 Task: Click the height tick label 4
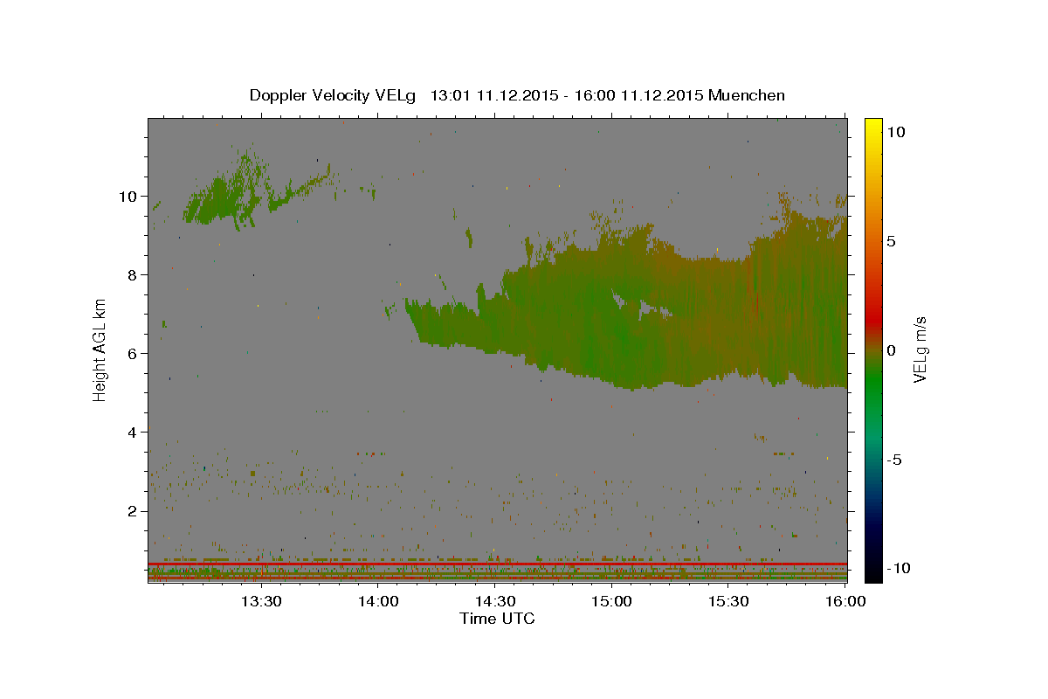pyautogui.click(x=132, y=432)
